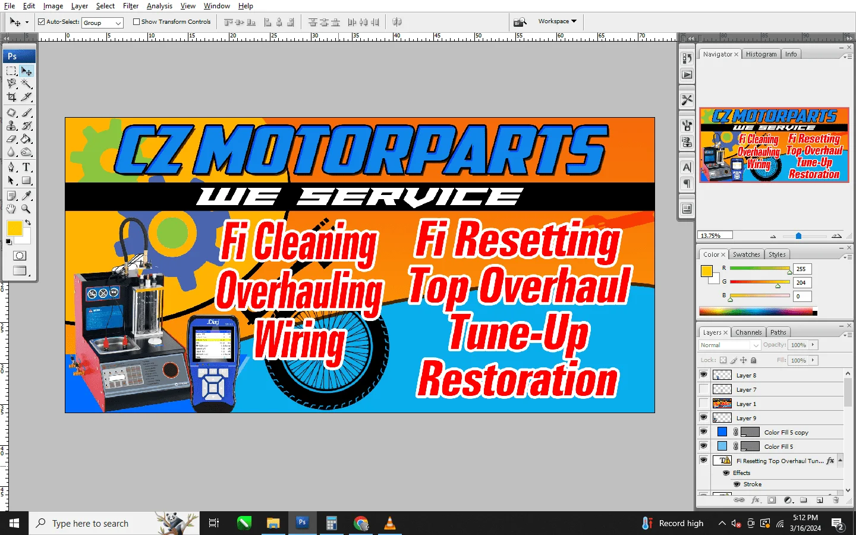Select the Hand tool
Viewport: 856px width, 535px height.
coord(11,209)
